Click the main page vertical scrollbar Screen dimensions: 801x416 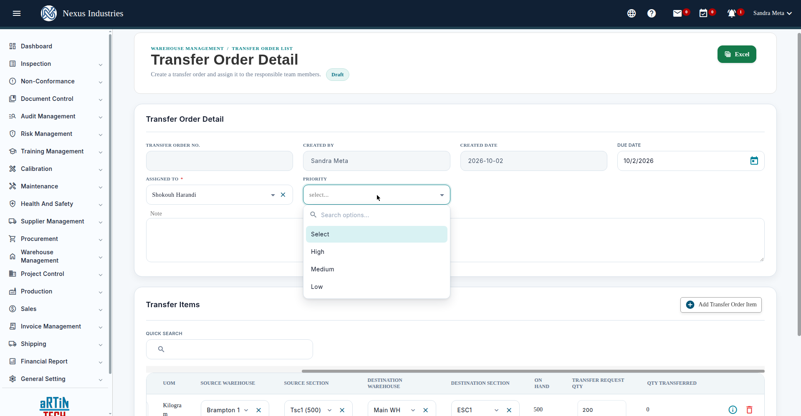(x=799, y=184)
